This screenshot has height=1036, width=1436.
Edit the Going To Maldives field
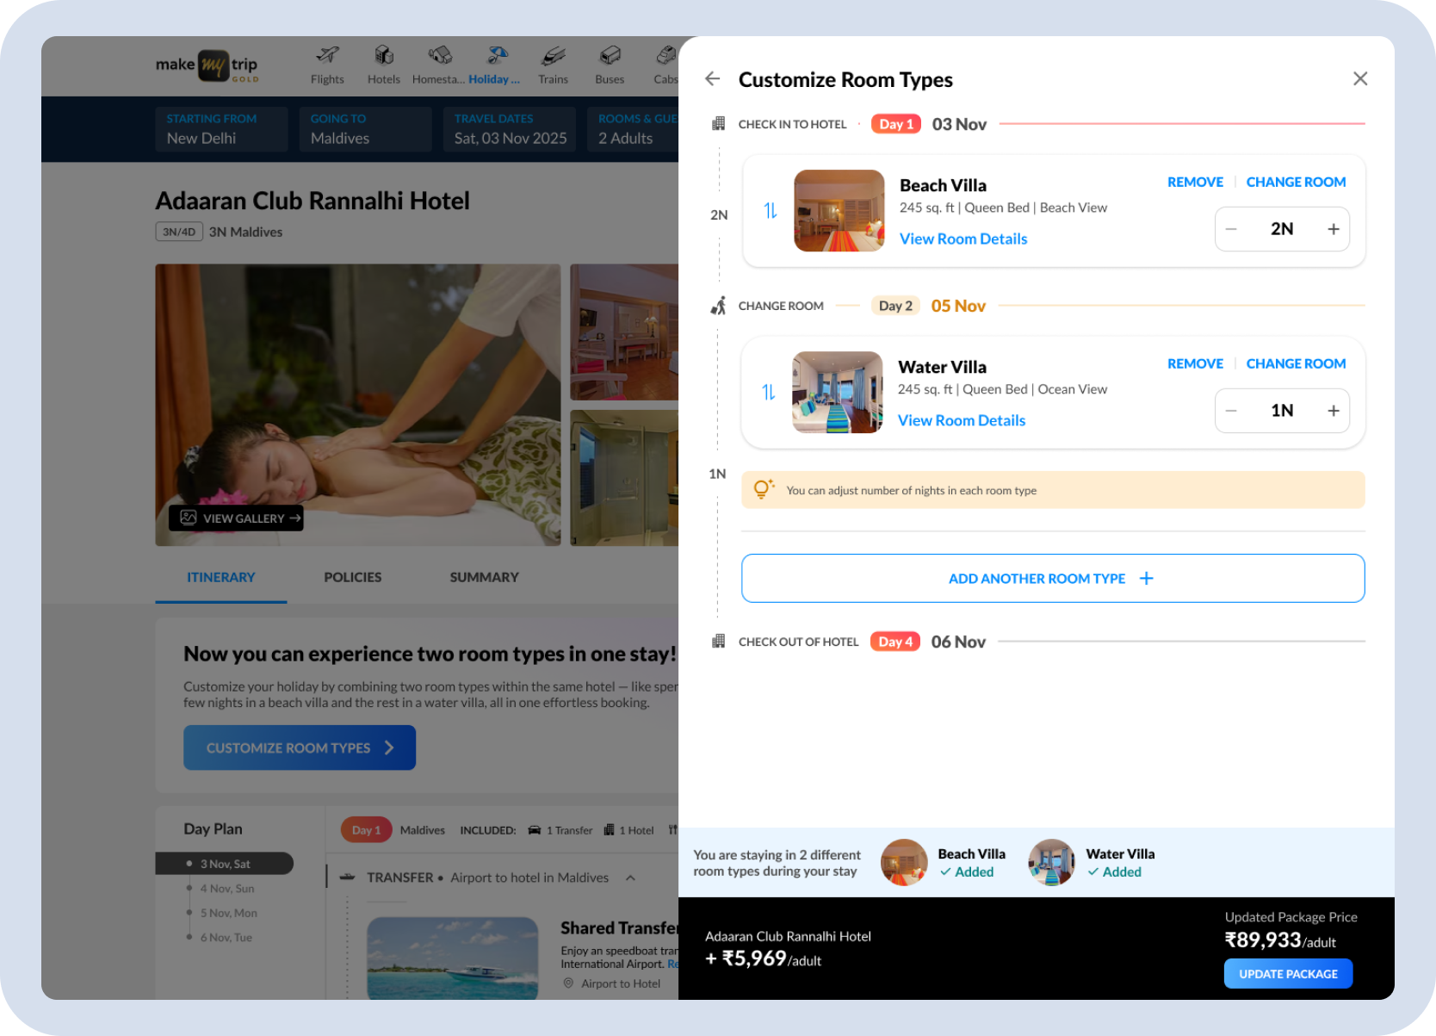click(365, 129)
